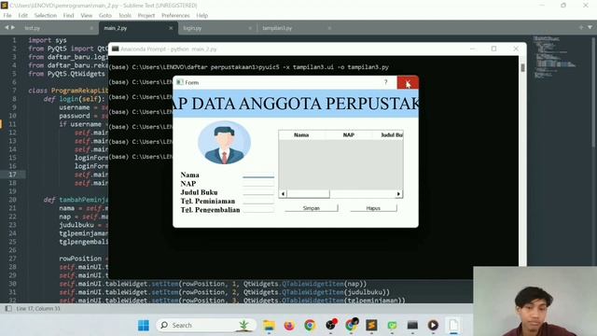Click the table's right scroll arrow
Image resolution: width=597 pixels, height=336 pixels.
[x=398, y=194]
